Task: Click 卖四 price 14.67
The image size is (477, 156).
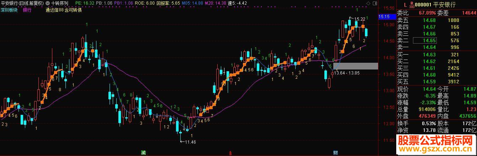Action: (x=429, y=27)
